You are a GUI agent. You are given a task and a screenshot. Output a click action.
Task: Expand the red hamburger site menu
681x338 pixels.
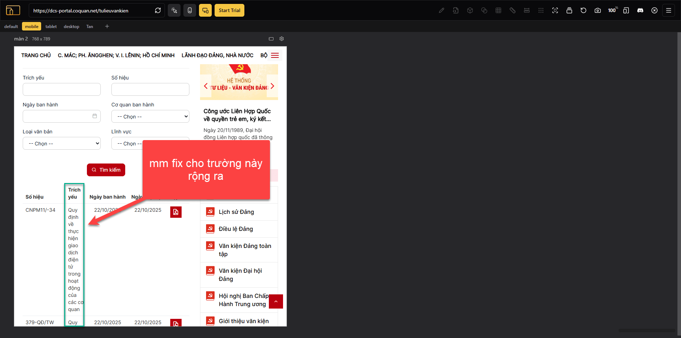pos(275,55)
